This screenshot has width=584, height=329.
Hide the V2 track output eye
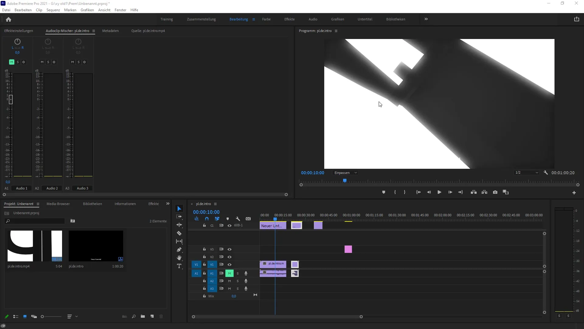[x=230, y=257]
